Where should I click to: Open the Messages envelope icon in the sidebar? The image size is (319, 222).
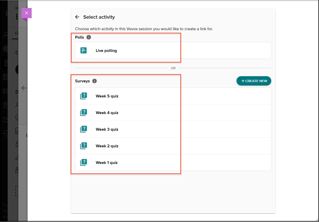tap(5, 91)
